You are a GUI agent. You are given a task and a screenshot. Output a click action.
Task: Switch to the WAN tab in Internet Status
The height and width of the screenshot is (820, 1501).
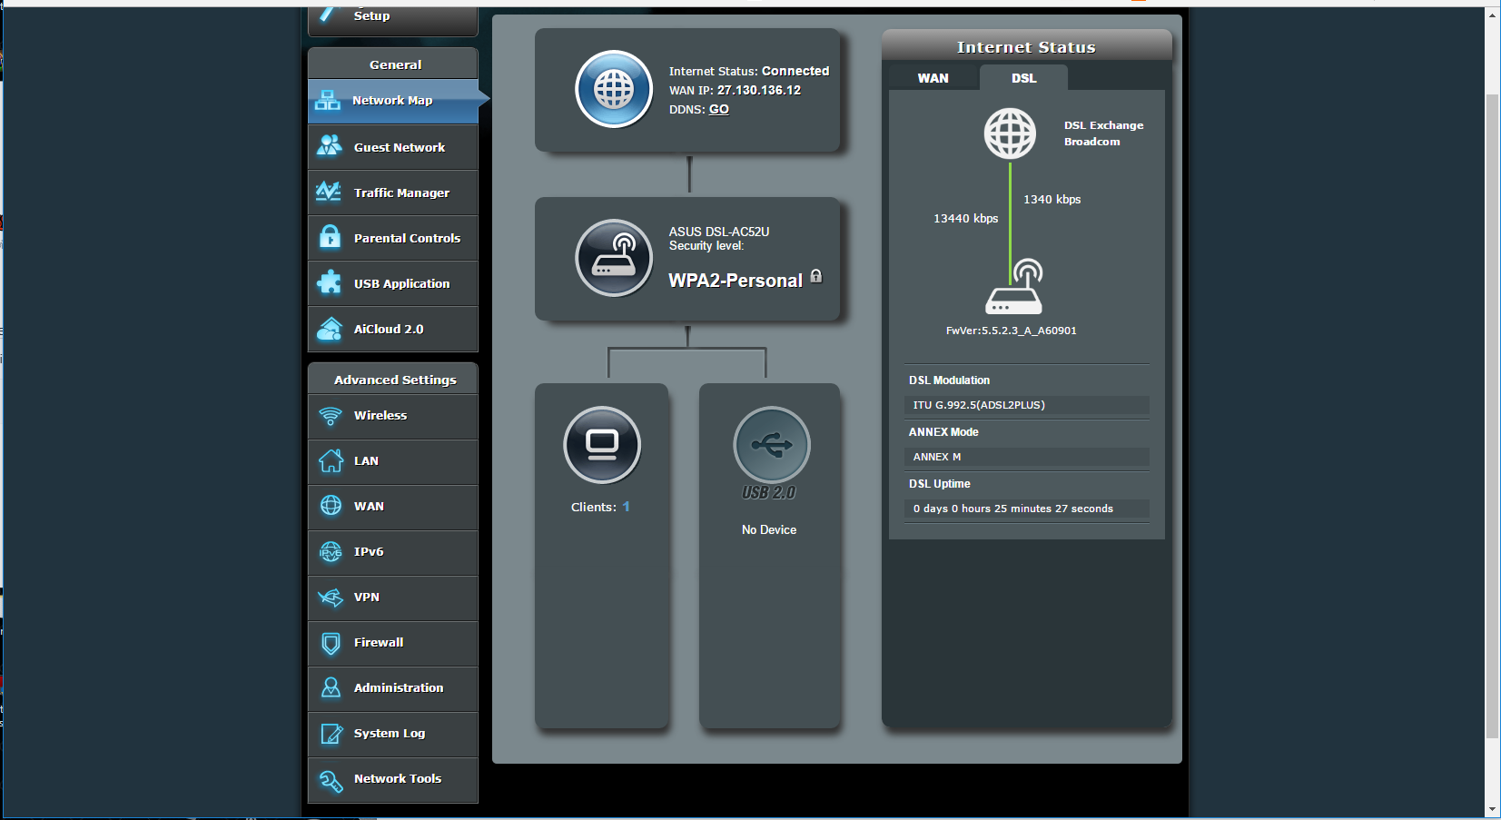[x=933, y=78]
